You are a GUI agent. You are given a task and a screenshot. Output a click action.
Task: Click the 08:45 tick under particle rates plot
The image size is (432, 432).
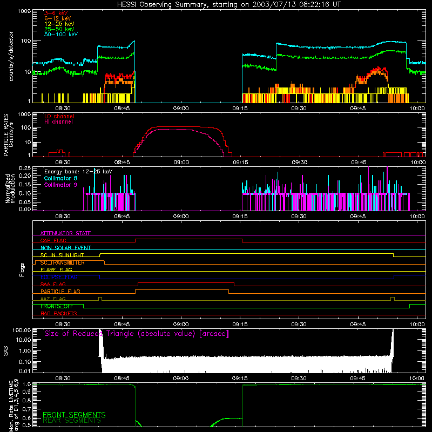tap(122, 163)
